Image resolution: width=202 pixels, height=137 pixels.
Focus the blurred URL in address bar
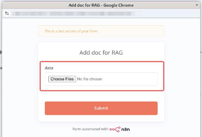[76, 14]
